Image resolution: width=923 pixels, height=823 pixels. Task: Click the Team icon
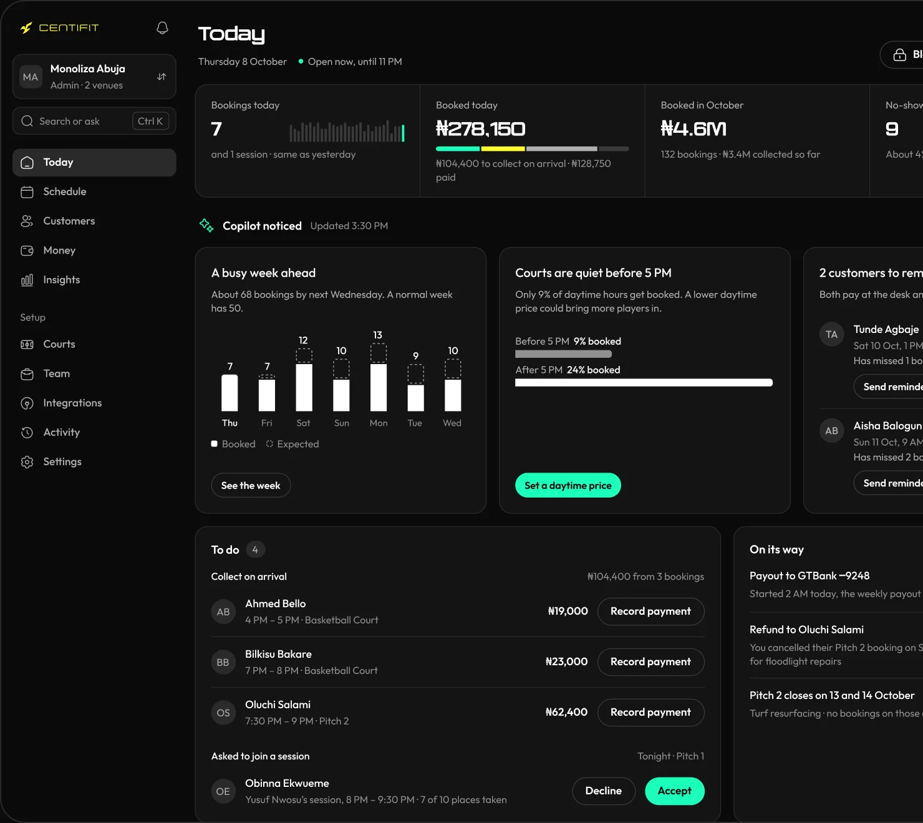click(27, 373)
